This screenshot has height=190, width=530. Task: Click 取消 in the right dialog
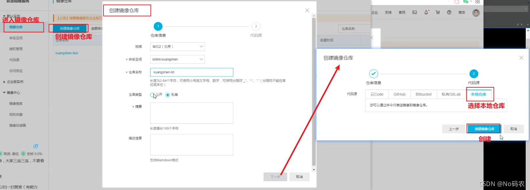coord(514,129)
